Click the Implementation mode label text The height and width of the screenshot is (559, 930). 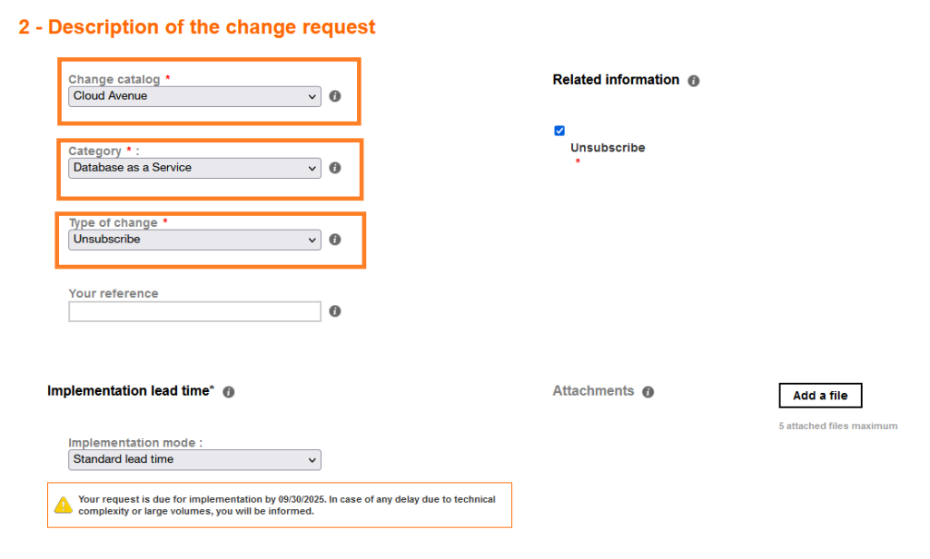click(x=135, y=443)
